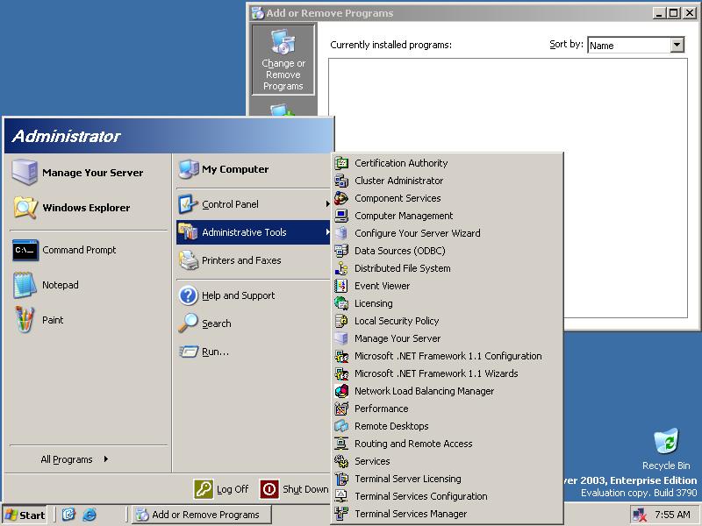Expand the Control Panel submenu

[x=254, y=204]
